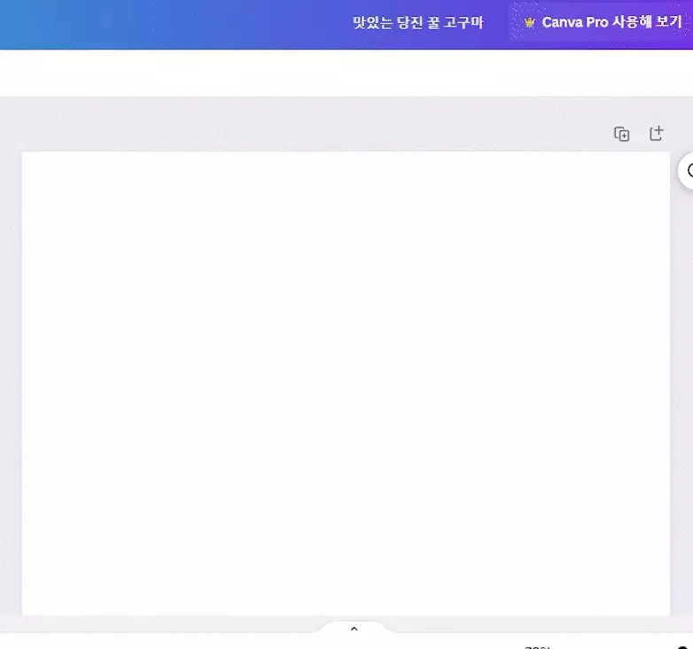Click the add new page icon
The image size is (693, 649).
(656, 134)
